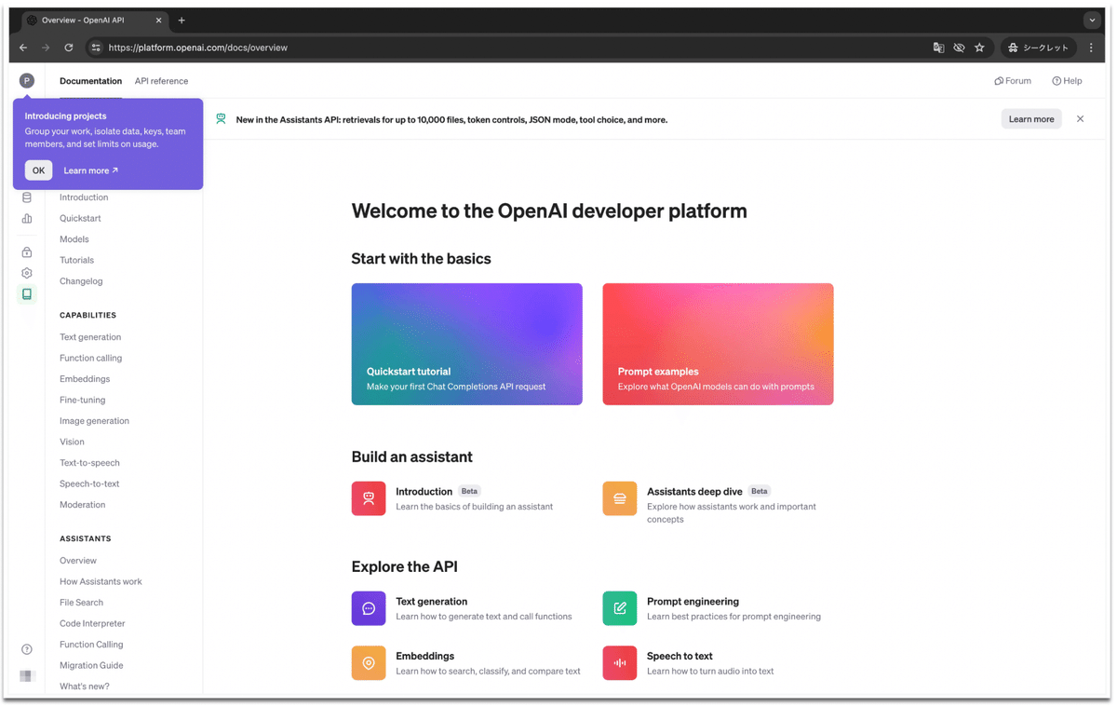Open File Search in the sidebar
The image size is (1117, 707).
[81, 603]
